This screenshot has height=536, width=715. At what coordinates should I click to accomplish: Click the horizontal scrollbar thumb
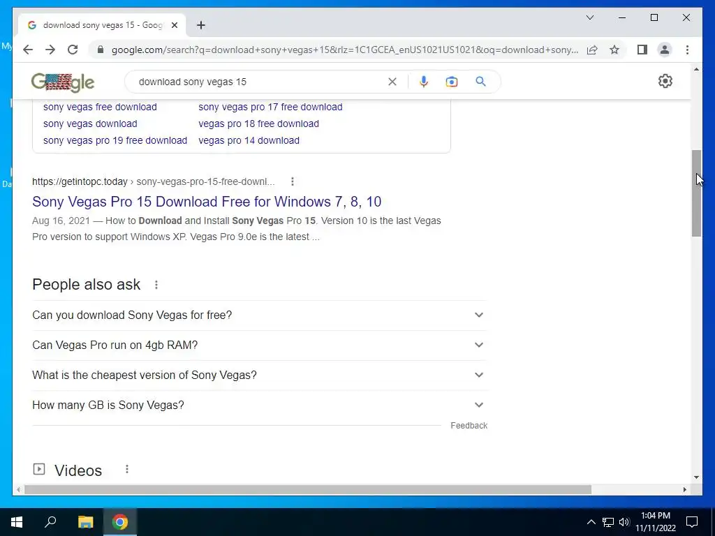click(308, 489)
